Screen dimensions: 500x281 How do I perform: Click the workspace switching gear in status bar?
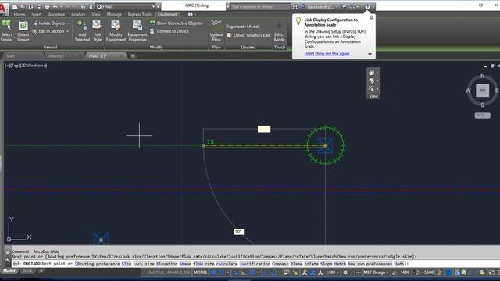pos(345,272)
